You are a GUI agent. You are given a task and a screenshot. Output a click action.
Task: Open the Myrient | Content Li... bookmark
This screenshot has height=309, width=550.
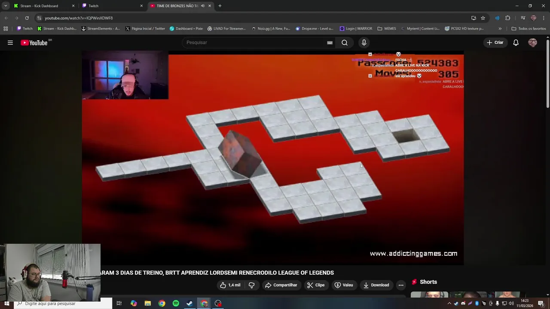point(420,29)
